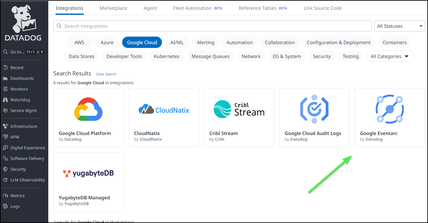Filter by the Testing category
The width and height of the screenshot is (428, 223).
tap(351, 56)
